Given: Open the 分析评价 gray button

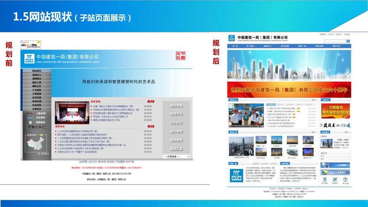Looking at the screenshot, I should pyautogui.click(x=176, y=123).
